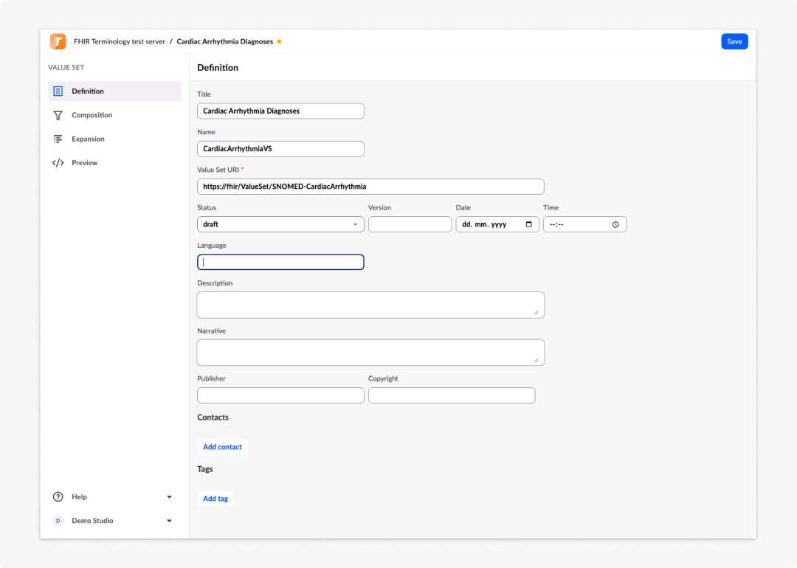
Task: Save the value set
Action: point(734,41)
